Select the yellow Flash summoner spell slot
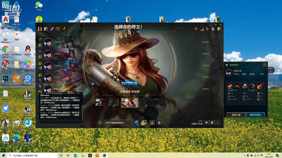 [144, 123]
